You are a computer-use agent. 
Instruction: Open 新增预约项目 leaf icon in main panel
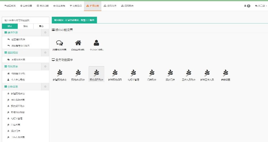(x=115, y=73)
